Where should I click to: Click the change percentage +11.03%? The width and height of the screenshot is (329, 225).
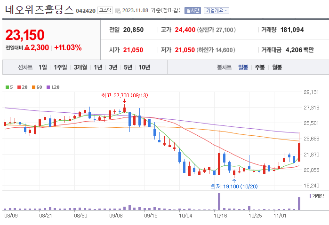point(68,47)
